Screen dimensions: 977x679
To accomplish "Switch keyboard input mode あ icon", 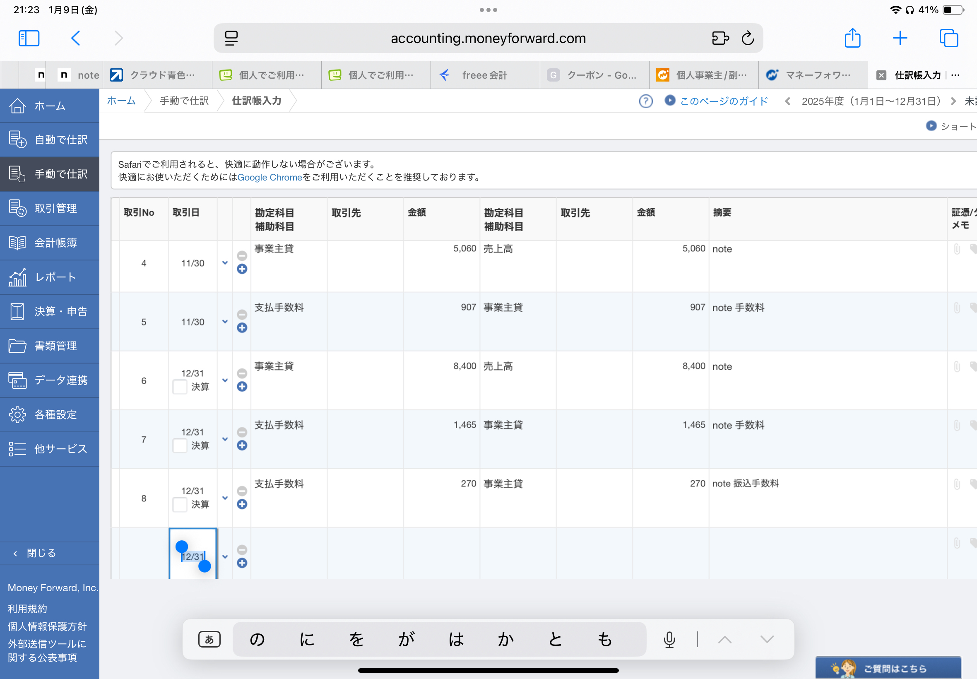I will (x=209, y=639).
